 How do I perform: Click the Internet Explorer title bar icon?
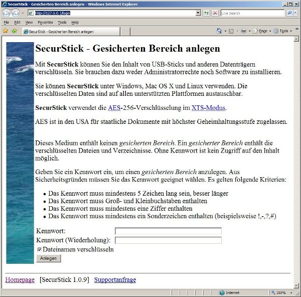[x=4, y=4]
